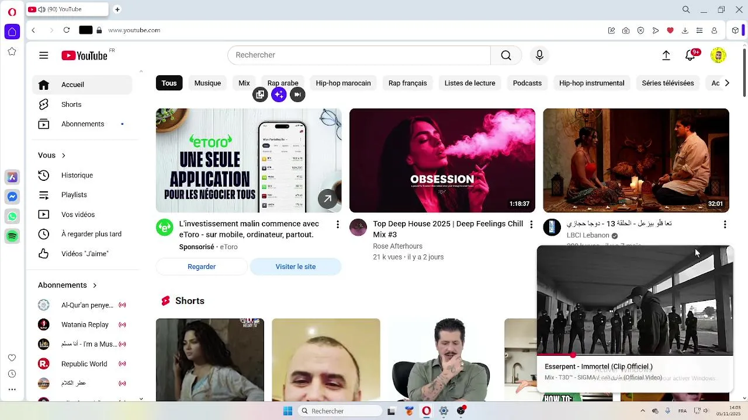Screen dimensions: 748x420
Task: Click the page vertical scrollbar
Action: (744, 73)
